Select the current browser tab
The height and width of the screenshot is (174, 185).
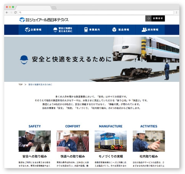point(34,8)
